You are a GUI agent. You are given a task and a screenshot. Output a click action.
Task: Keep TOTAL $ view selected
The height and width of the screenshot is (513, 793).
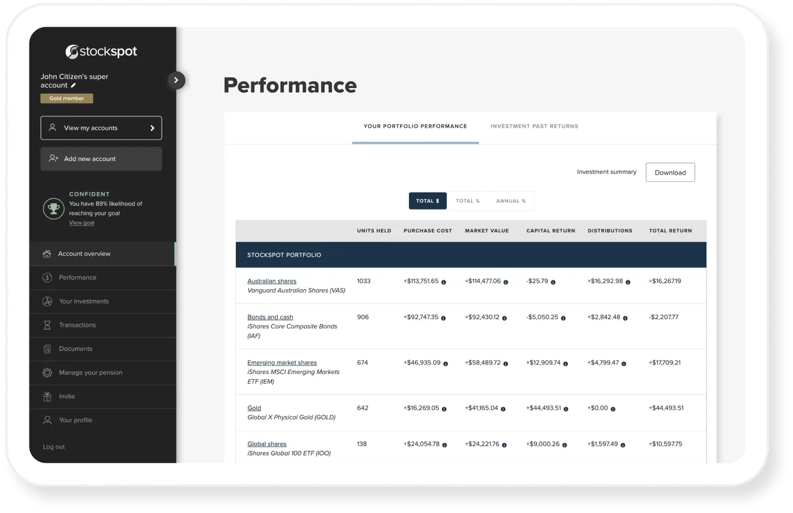point(428,201)
